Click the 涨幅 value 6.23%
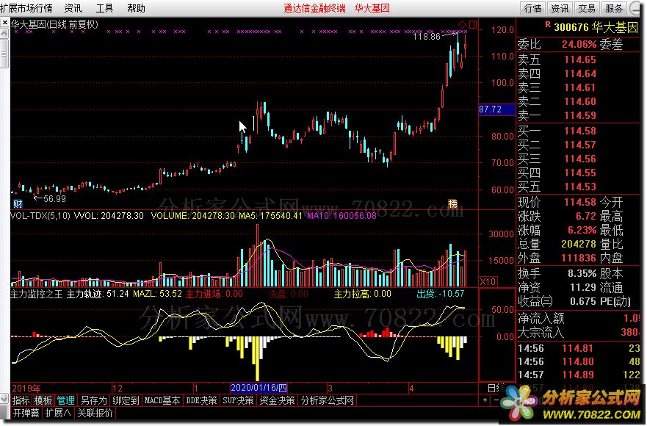The width and height of the screenshot is (647, 426). coord(582,230)
